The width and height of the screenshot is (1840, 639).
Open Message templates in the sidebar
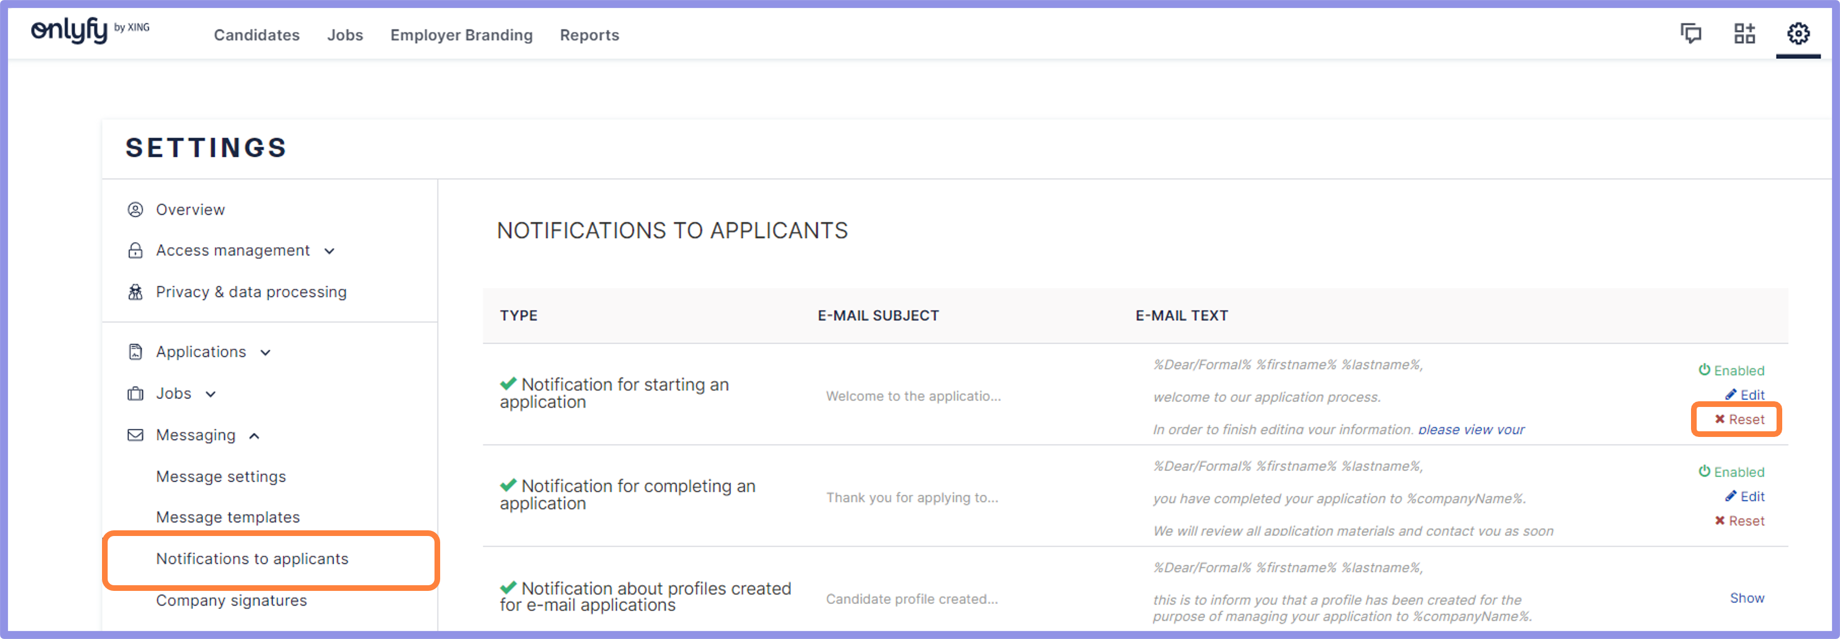pyautogui.click(x=227, y=517)
